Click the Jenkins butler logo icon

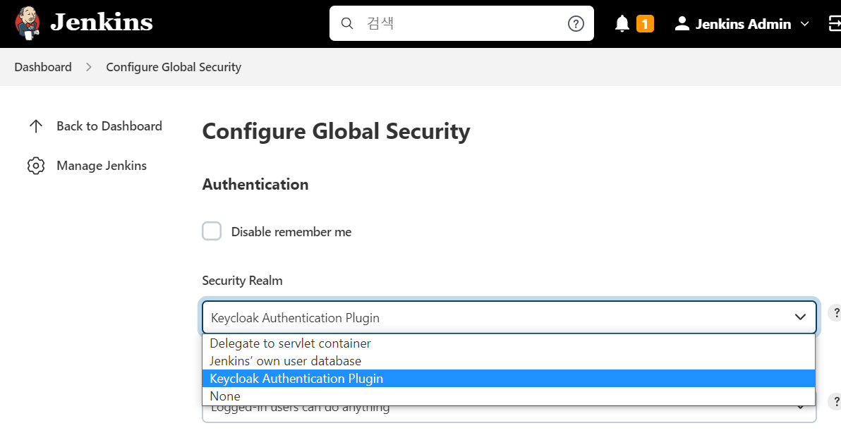(28, 23)
